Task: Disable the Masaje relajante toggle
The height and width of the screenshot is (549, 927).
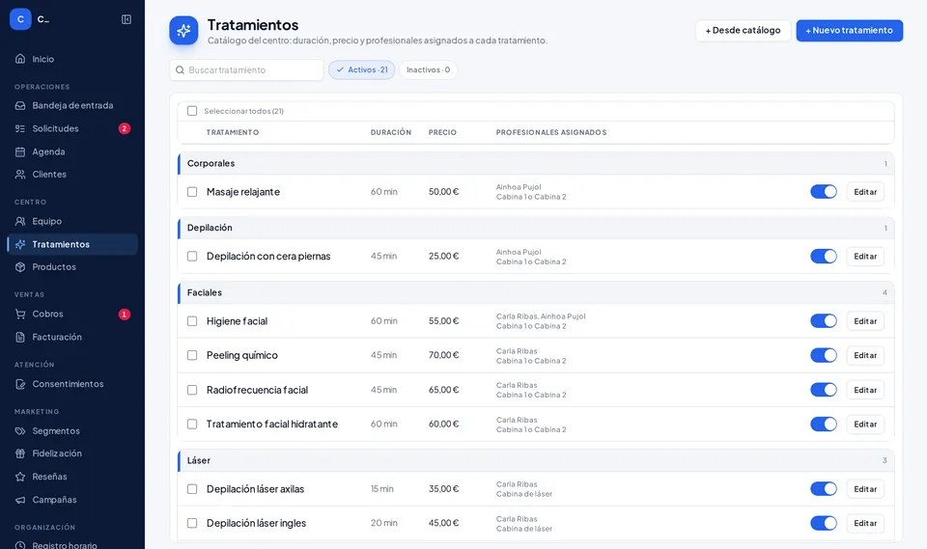Action: point(824,191)
